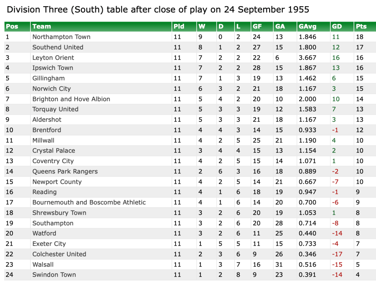The image size is (376, 281).
Task: Select Bournemouth and Boscombe Athletic
Action: 89,202
